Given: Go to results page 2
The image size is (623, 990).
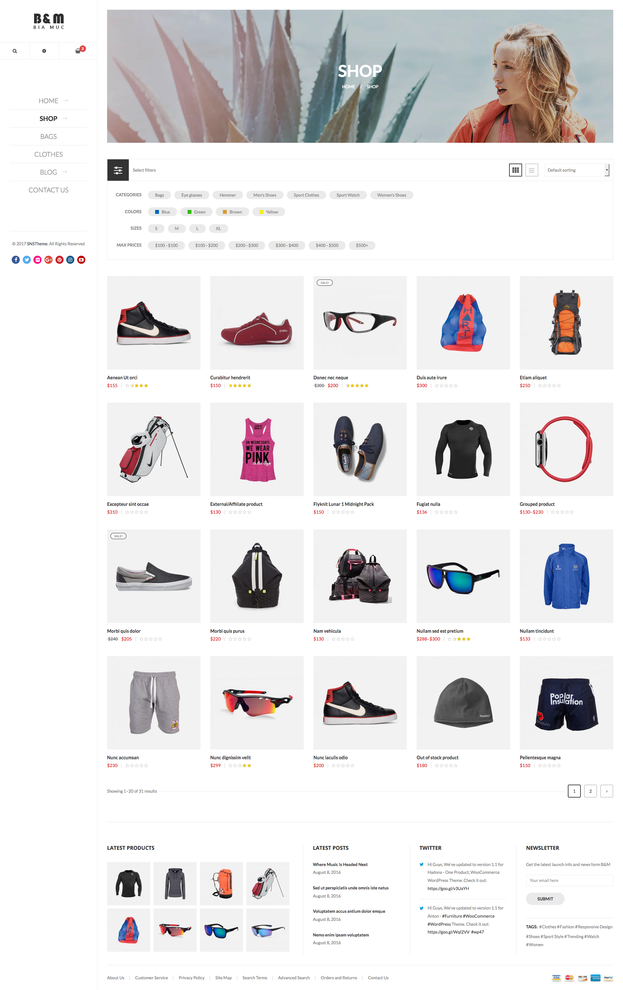Looking at the screenshot, I should click(x=590, y=791).
